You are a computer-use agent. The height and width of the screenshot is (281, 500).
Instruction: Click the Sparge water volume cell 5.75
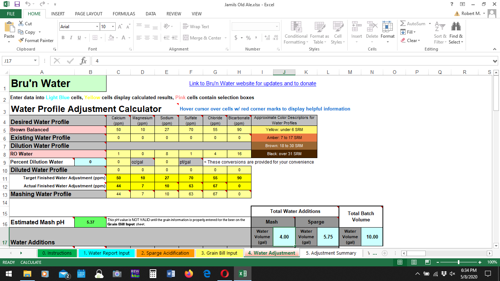pos(328,237)
